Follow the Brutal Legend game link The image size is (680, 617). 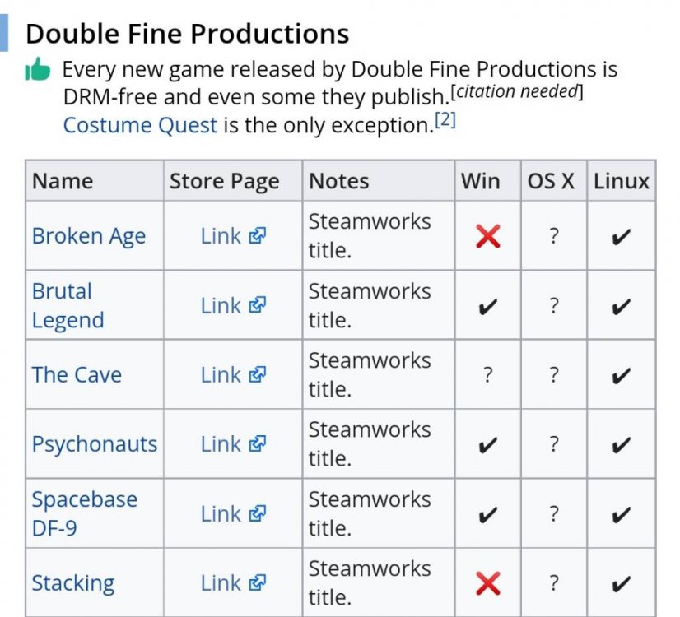pyautogui.click(x=61, y=305)
